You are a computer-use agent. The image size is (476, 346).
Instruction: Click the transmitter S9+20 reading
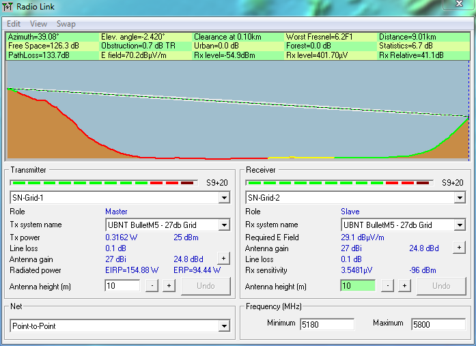[216, 183]
